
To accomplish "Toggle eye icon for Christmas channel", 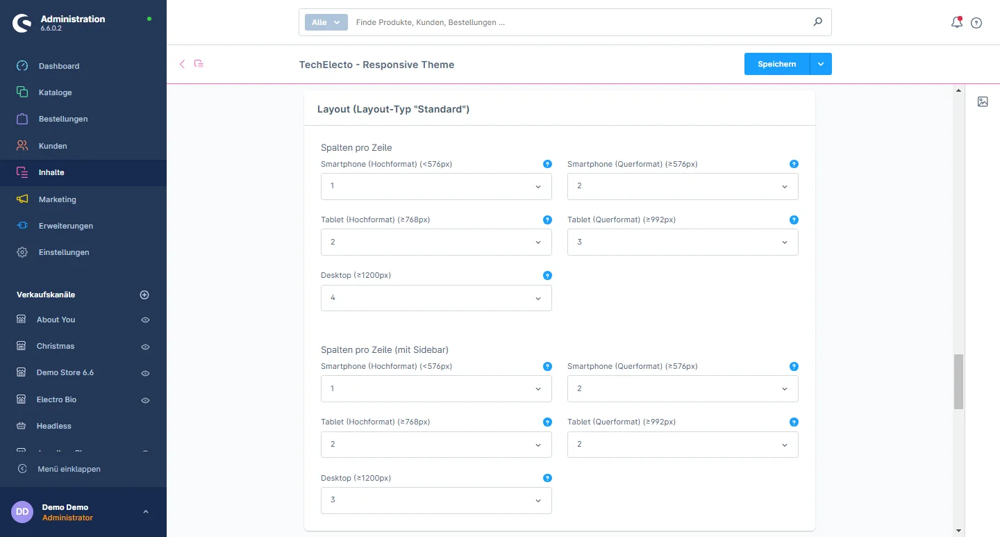I will (x=145, y=347).
